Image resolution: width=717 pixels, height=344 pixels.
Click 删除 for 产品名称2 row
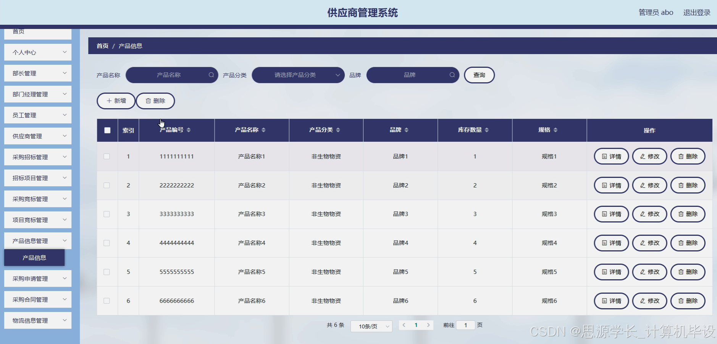coord(688,185)
